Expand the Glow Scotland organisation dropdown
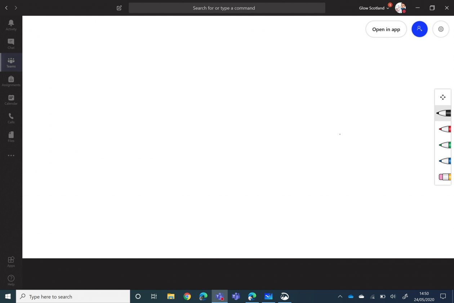The width and height of the screenshot is (454, 303). (x=374, y=8)
